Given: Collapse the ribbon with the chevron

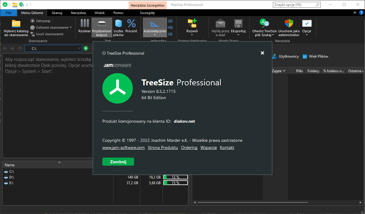Looking at the screenshot, I should click(x=355, y=13).
